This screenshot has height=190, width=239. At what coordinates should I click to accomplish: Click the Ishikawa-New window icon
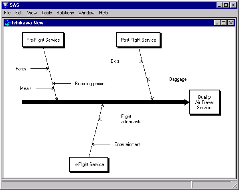[x=7, y=23]
